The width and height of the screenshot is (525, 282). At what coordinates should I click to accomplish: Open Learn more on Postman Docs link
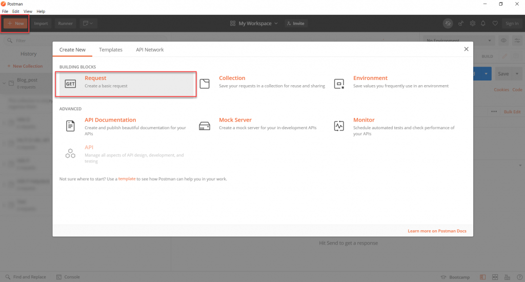point(437,231)
